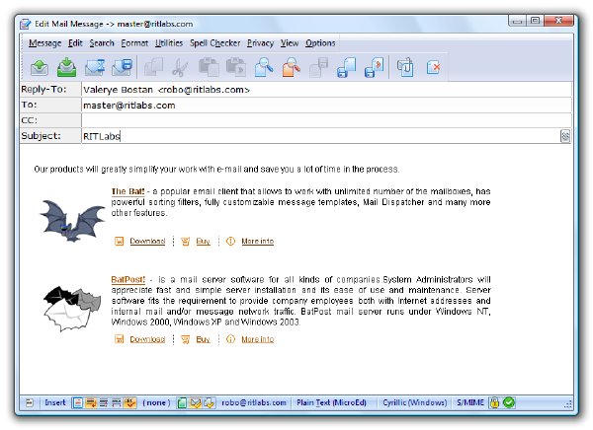
Task: Open the Spell Checker menu
Action: click(x=214, y=43)
